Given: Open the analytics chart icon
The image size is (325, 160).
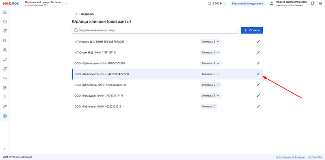Looking at the screenshot, I should pos(4,59).
